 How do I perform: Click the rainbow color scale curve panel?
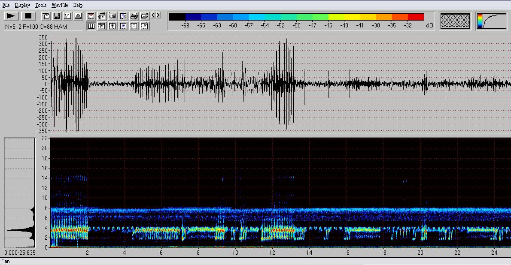[491, 21]
